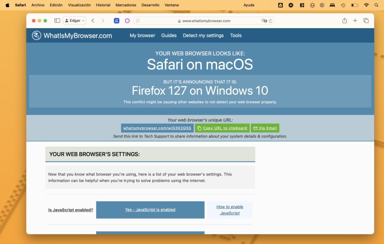Open the Safari menu
Image resolution: width=384 pixels, height=244 pixels.
coord(20,5)
